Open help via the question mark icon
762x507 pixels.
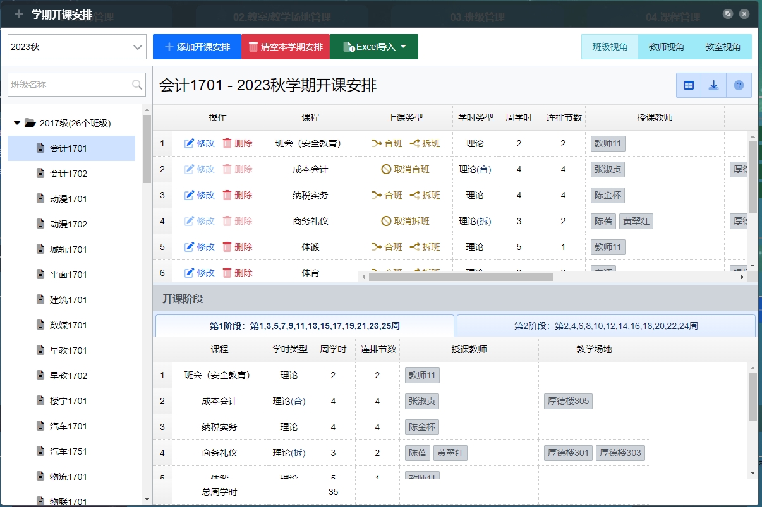coord(739,85)
